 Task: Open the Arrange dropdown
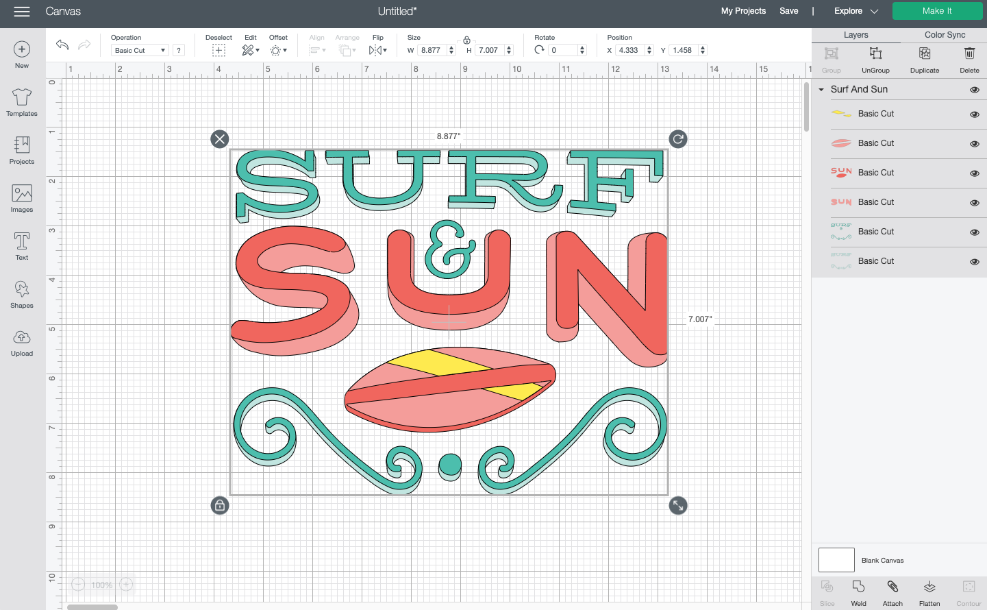347,51
